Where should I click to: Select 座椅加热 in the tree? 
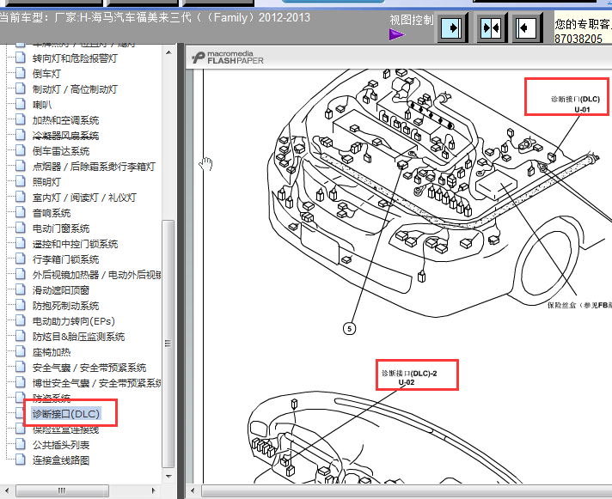tap(51, 352)
